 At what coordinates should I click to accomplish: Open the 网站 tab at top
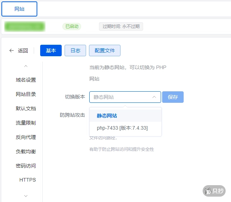(19, 9)
